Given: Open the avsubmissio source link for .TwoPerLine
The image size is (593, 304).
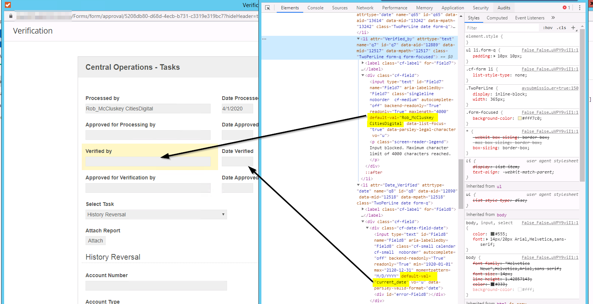Looking at the screenshot, I should [x=550, y=88].
